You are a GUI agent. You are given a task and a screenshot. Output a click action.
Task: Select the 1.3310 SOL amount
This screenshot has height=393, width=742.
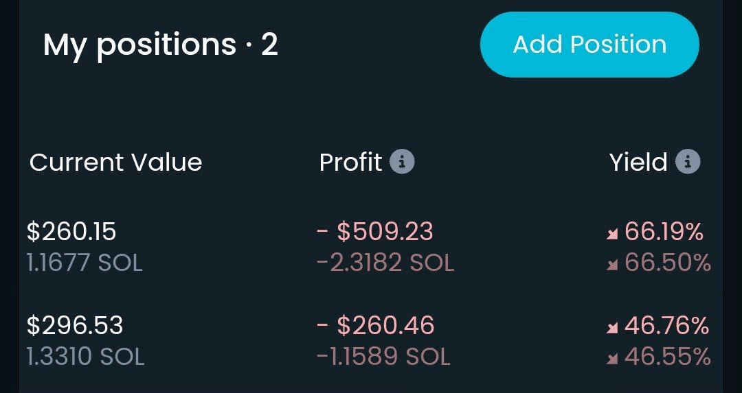pos(86,357)
